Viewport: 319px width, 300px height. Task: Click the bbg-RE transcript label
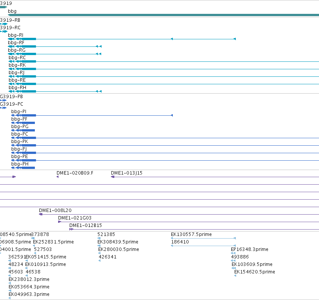[x=17, y=80]
